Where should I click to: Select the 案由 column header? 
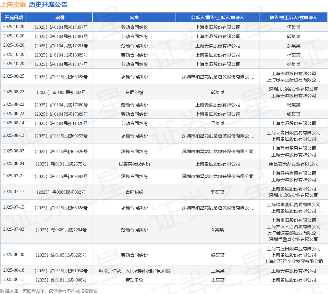point(134,18)
